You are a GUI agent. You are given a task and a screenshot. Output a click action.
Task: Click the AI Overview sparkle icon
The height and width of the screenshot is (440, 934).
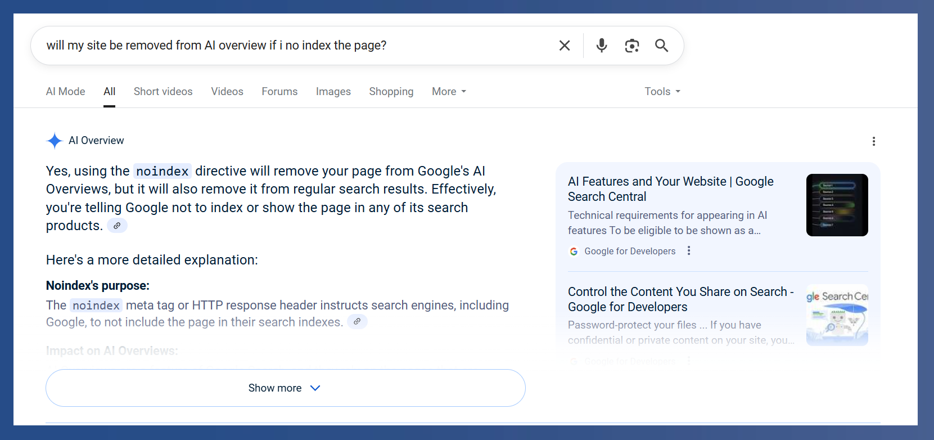pyautogui.click(x=55, y=141)
